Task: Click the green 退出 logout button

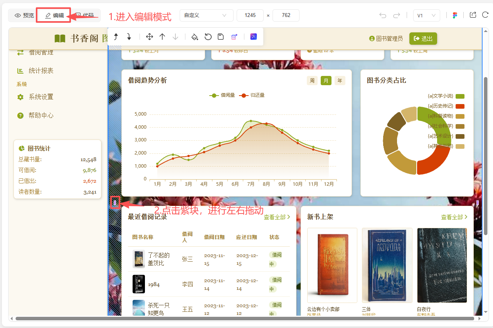Action: pos(423,39)
